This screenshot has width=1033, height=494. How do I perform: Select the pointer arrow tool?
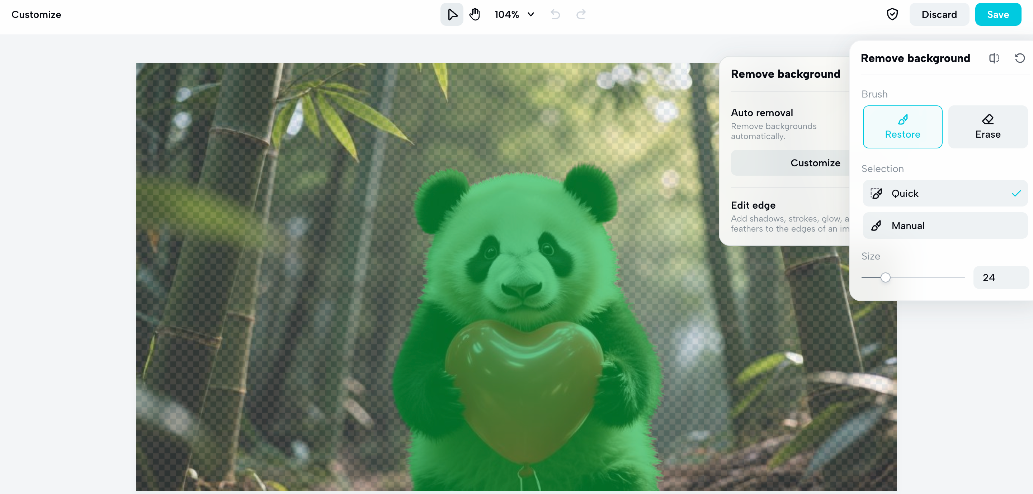pyautogui.click(x=452, y=14)
